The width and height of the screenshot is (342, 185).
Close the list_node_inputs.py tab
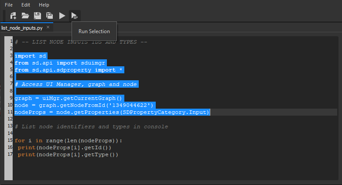pos(48,27)
